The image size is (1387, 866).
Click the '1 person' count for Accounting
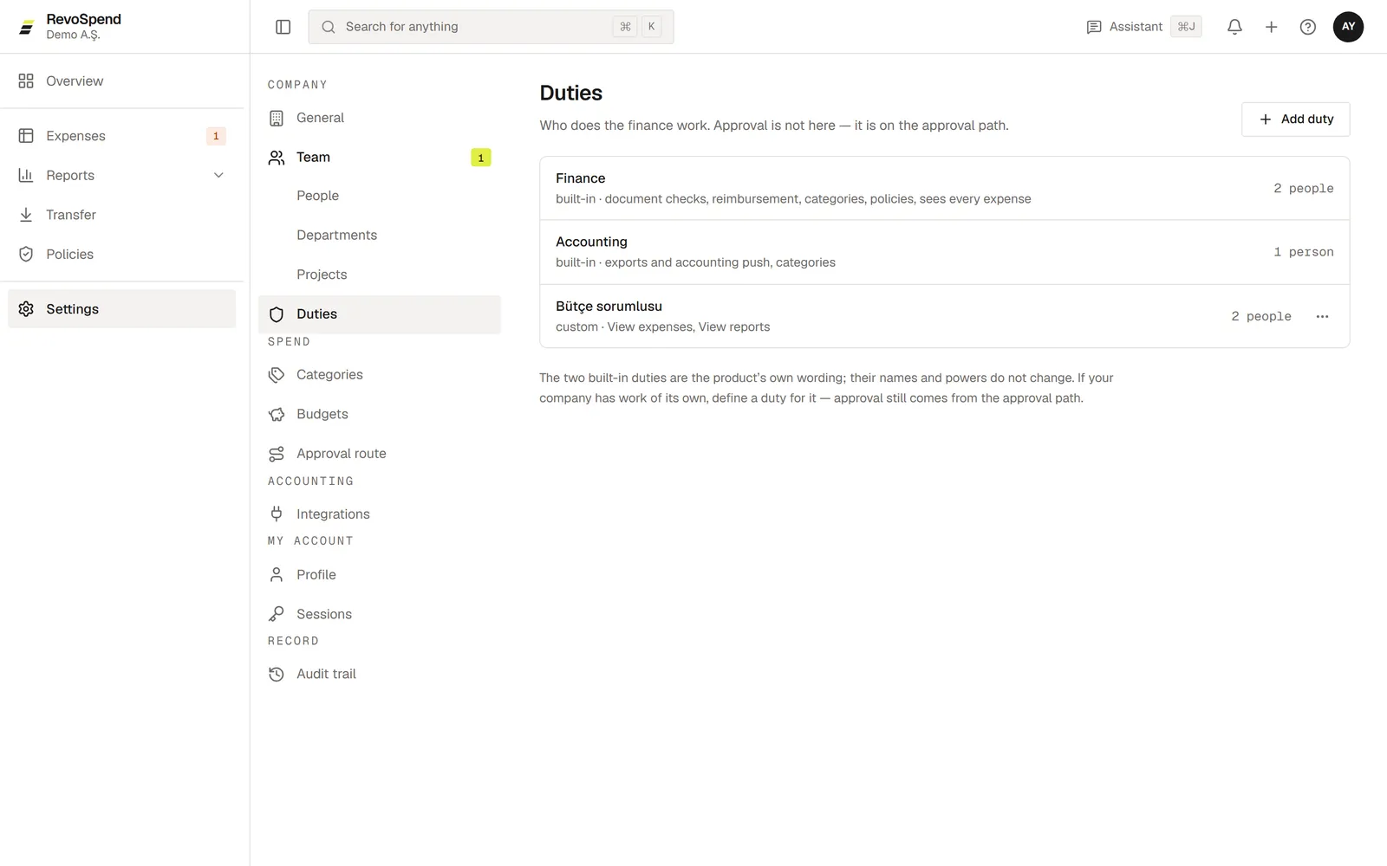pos(1303,252)
